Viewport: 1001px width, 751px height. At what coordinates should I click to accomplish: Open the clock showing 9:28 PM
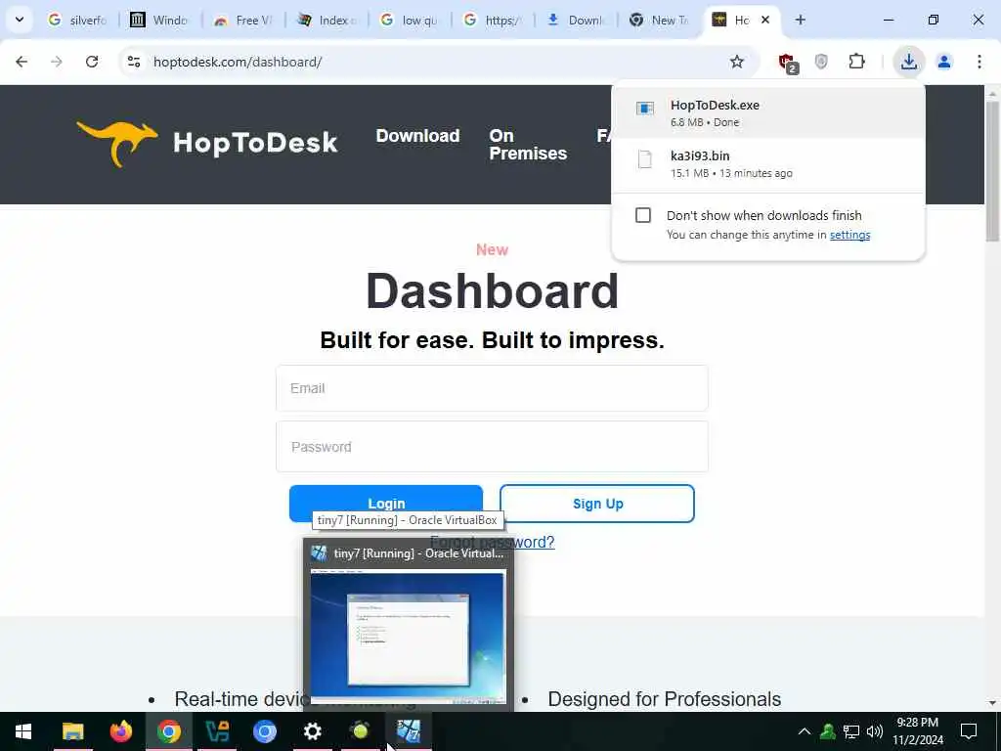(x=917, y=731)
